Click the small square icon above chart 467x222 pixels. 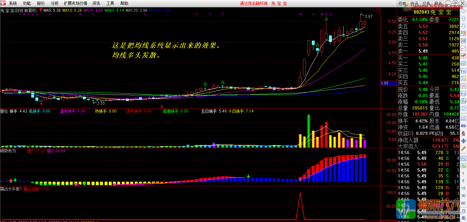click(378, 10)
